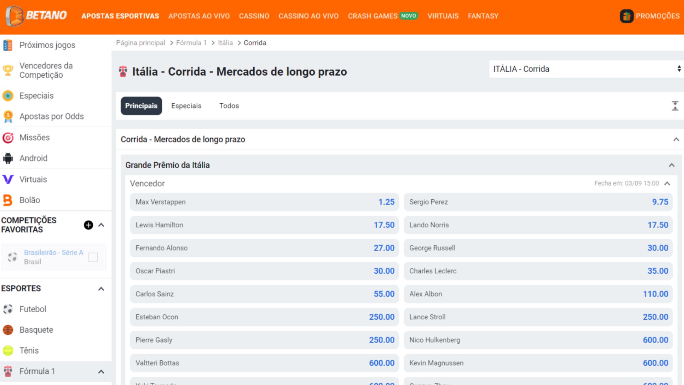Go to Cassino ao Vivo section
The height and width of the screenshot is (385, 684).
point(309,16)
